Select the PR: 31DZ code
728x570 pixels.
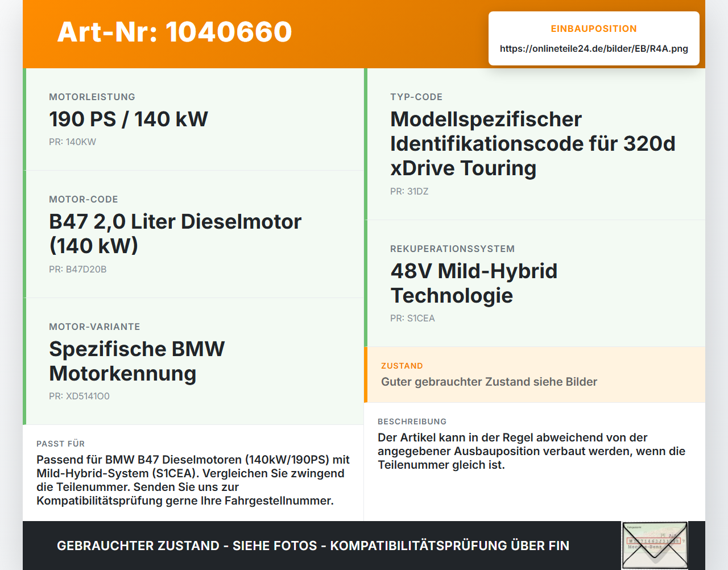pos(409,191)
